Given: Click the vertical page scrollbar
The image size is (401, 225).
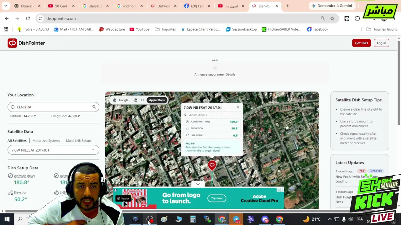Looking at the screenshot, I should pyautogui.click(x=399, y=83).
